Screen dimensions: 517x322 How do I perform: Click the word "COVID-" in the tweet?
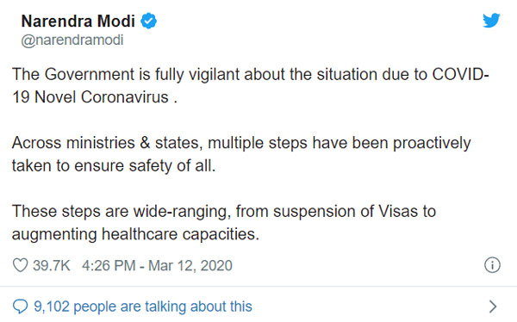click(461, 75)
